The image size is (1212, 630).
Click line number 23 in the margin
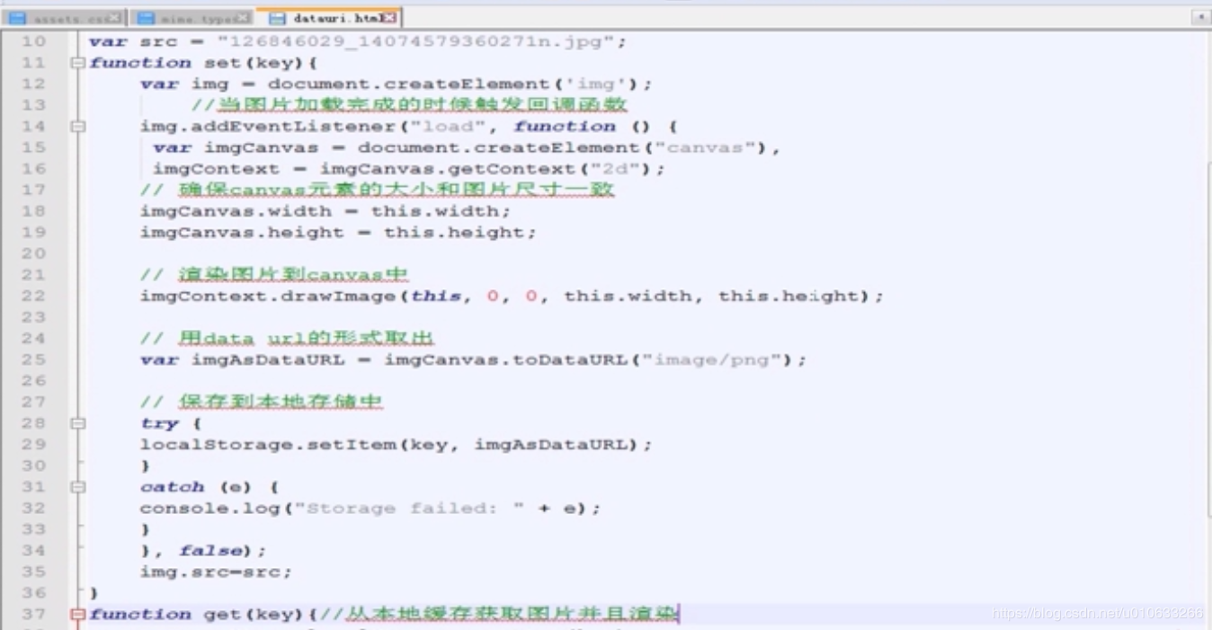[33, 317]
